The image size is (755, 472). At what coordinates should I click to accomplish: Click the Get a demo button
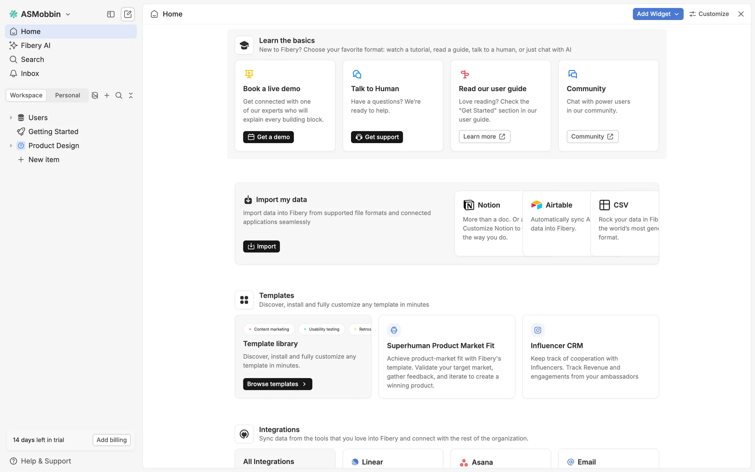click(x=268, y=137)
